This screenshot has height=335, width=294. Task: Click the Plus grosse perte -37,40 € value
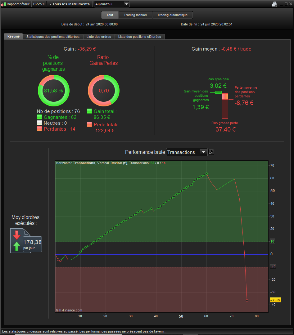click(224, 129)
